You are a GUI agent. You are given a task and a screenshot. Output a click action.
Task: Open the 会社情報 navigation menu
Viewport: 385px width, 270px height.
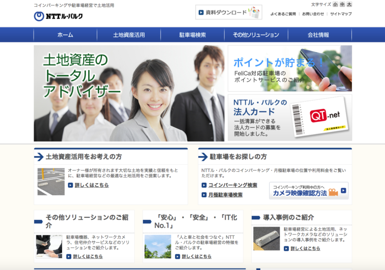coord(319,35)
